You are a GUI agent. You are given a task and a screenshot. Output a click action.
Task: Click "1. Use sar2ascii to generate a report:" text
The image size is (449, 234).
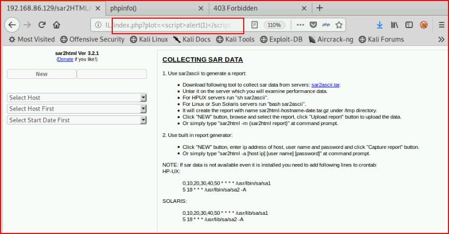204,74
